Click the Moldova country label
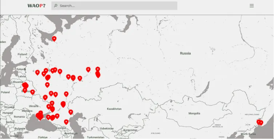The image size is (274, 139). (27, 111)
